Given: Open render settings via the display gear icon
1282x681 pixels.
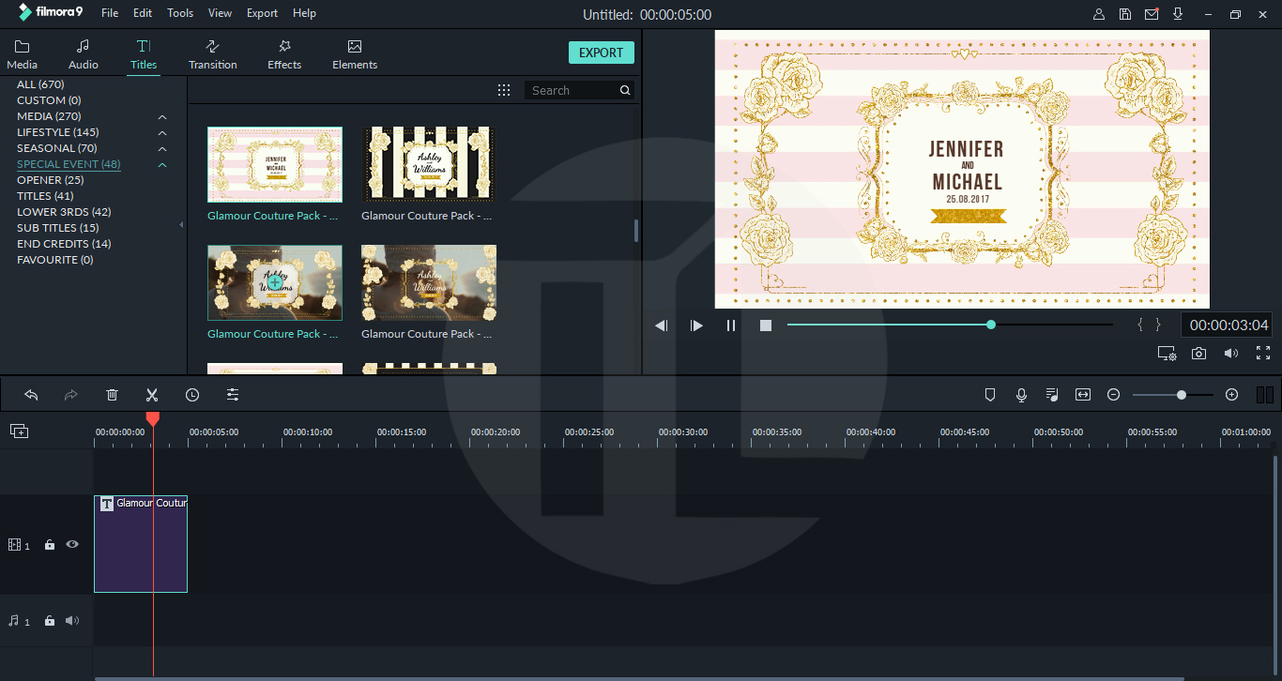Looking at the screenshot, I should 1167,353.
